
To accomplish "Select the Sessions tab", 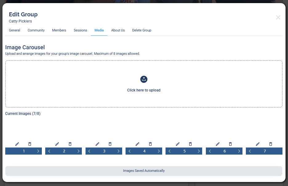I will [x=80, y=30].
